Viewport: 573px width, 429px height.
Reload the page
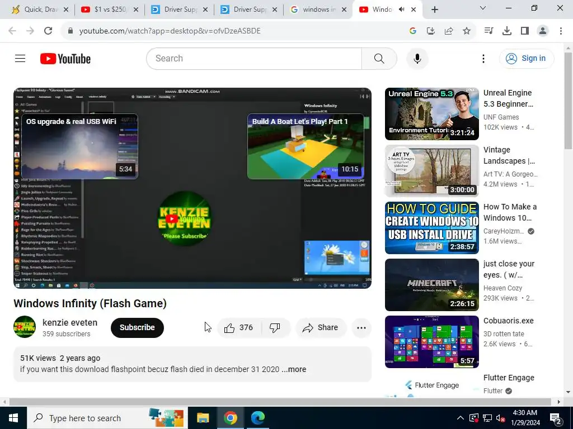48,31
